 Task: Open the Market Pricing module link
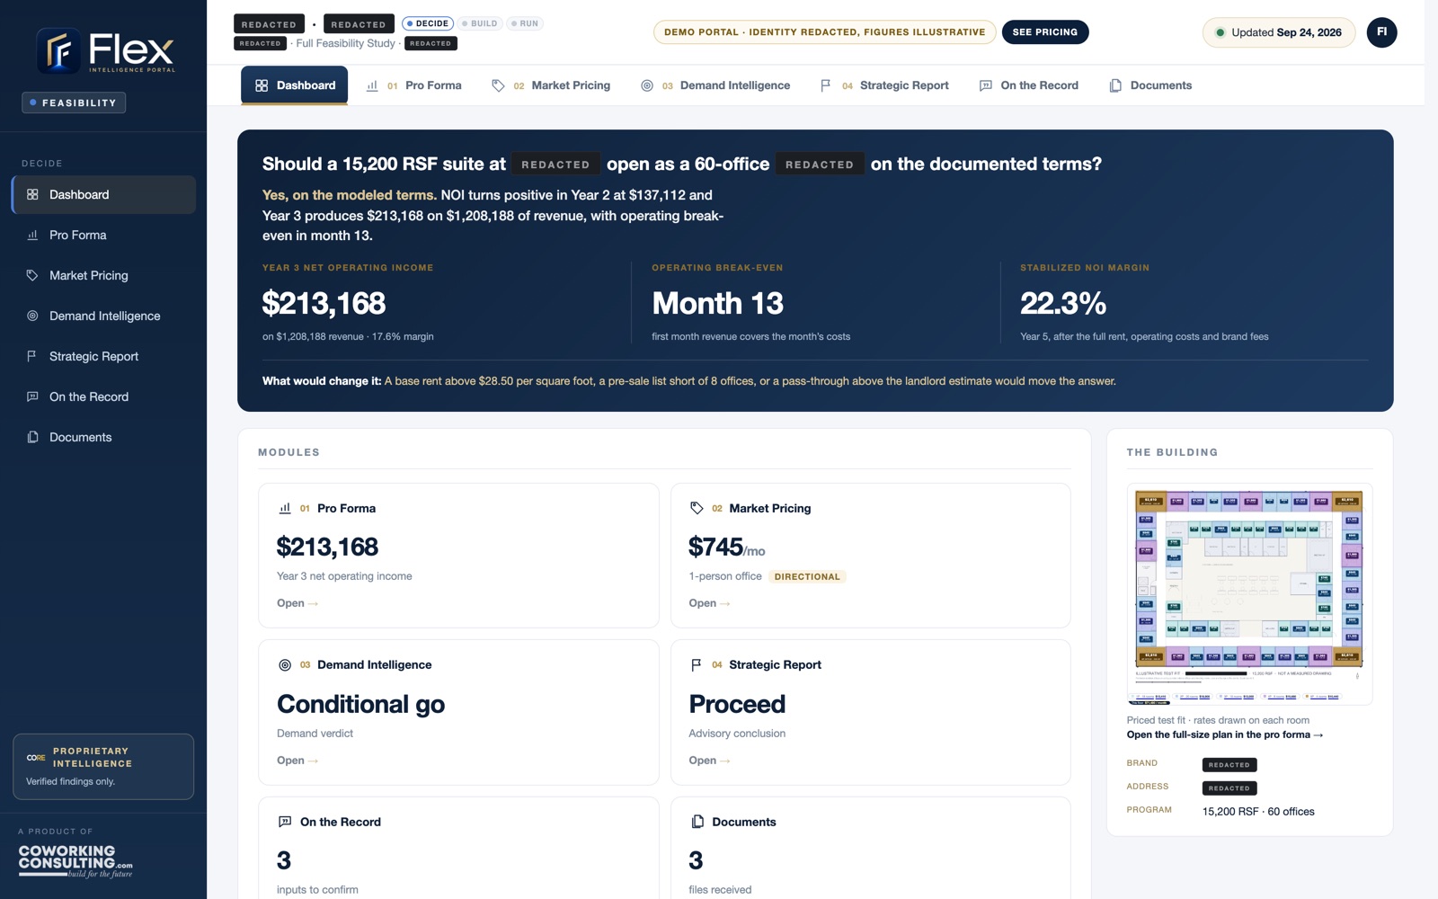coord(709,603)
